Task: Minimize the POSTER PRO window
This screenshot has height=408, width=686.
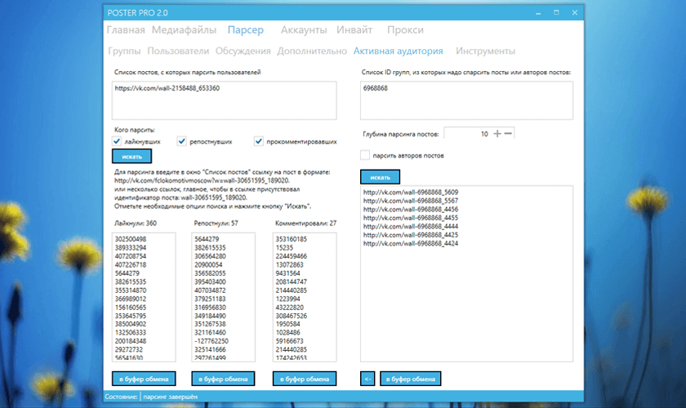Action: pyautogui.click(x=538, y=13)
